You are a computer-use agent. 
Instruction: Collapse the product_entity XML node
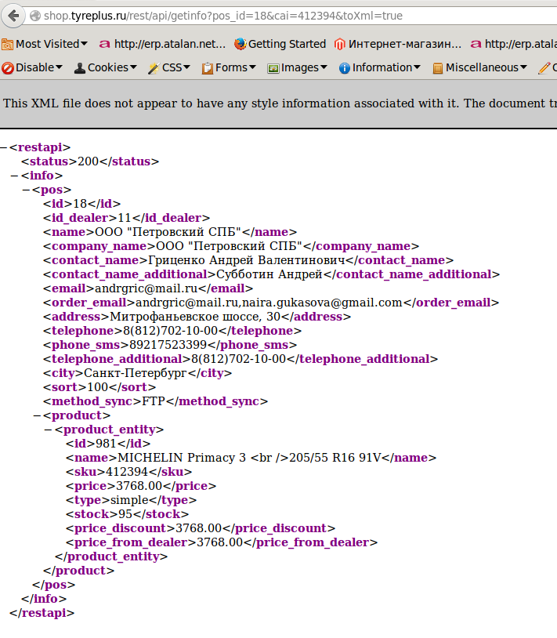click(49, 430)
